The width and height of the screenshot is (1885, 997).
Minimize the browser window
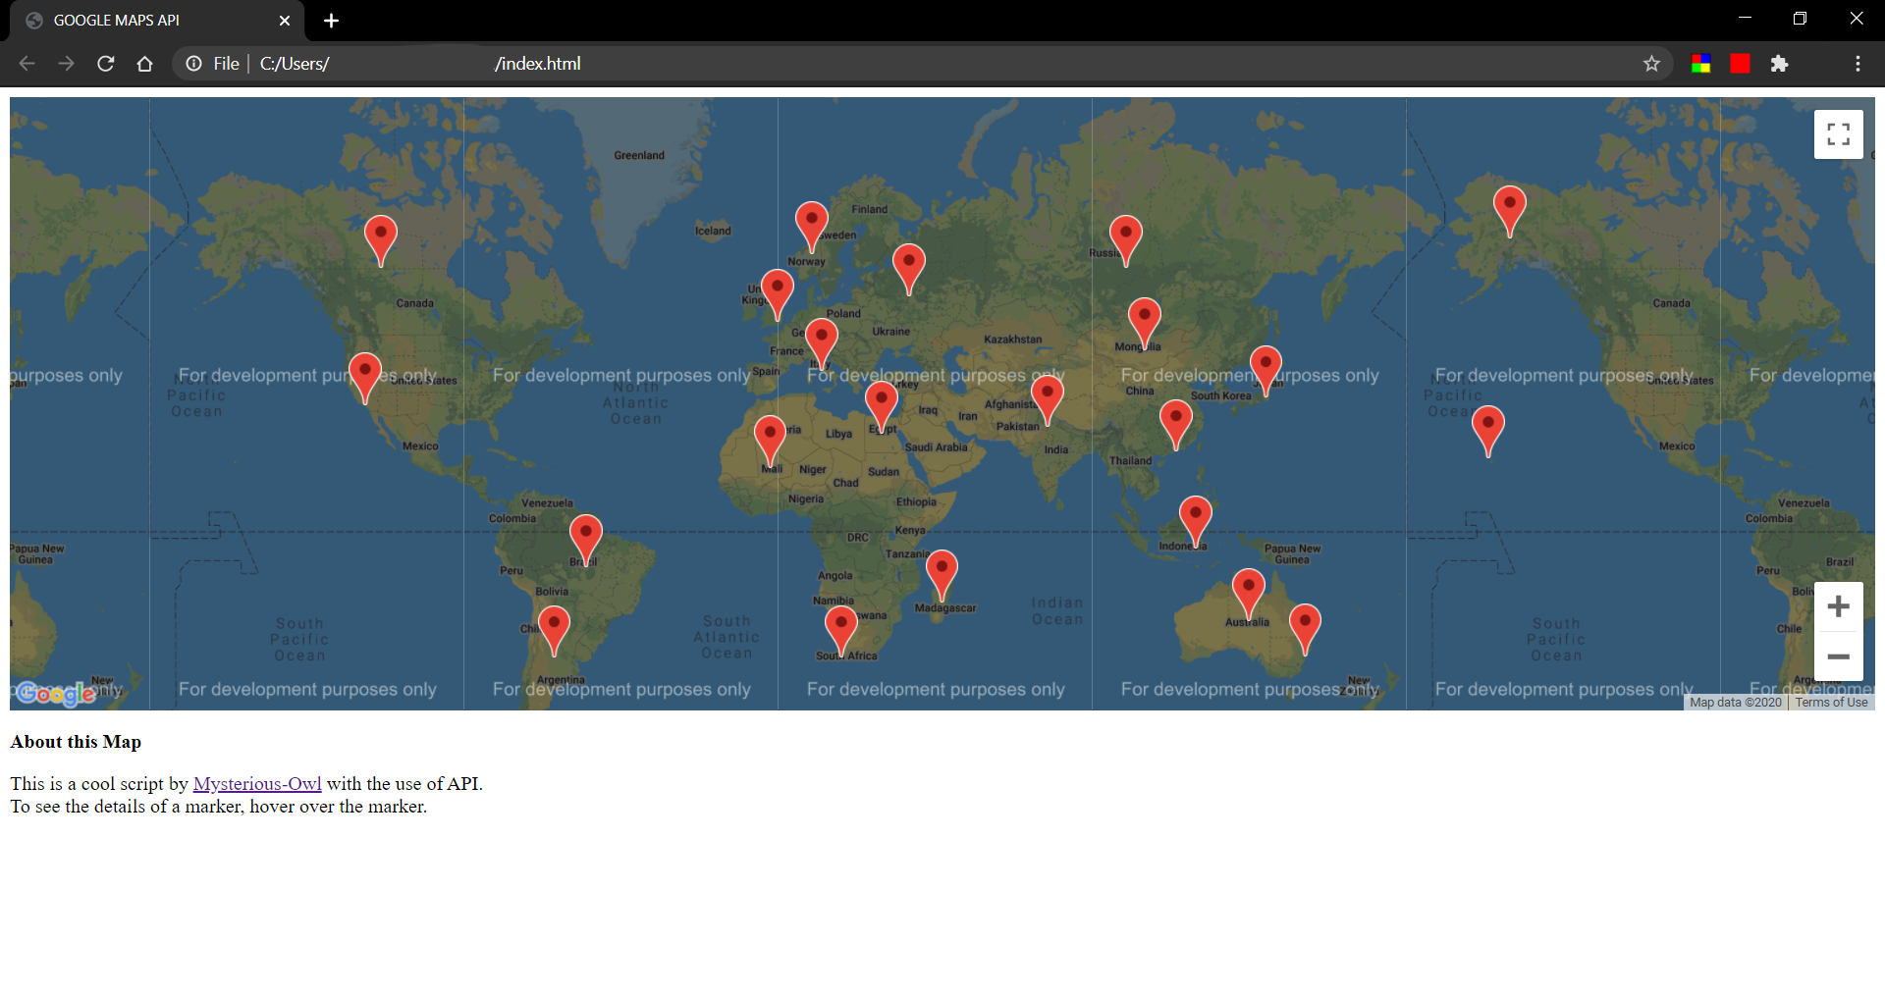(x=1745, y=18)
